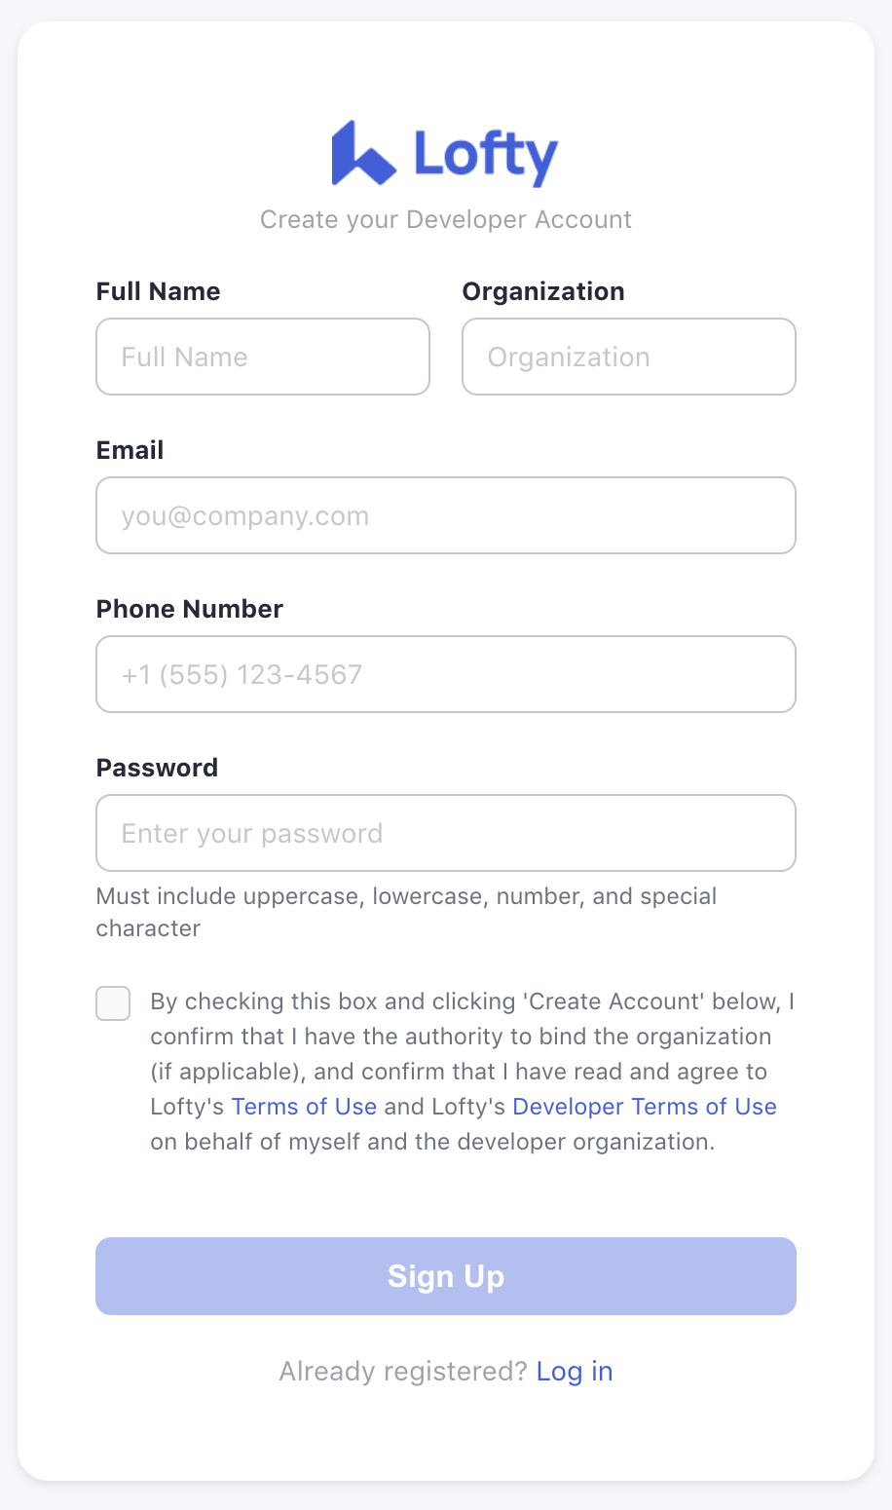Follow the Log in link
This screenshot has height=1510, width=892.
[x=575, y=1372]
